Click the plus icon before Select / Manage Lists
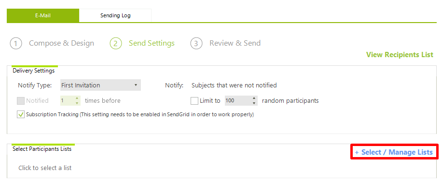Screen dimensions: 442x183 [x=357, y=152]
